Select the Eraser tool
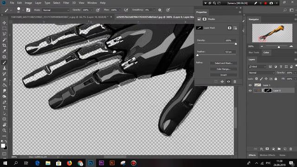 pos(4,79)
